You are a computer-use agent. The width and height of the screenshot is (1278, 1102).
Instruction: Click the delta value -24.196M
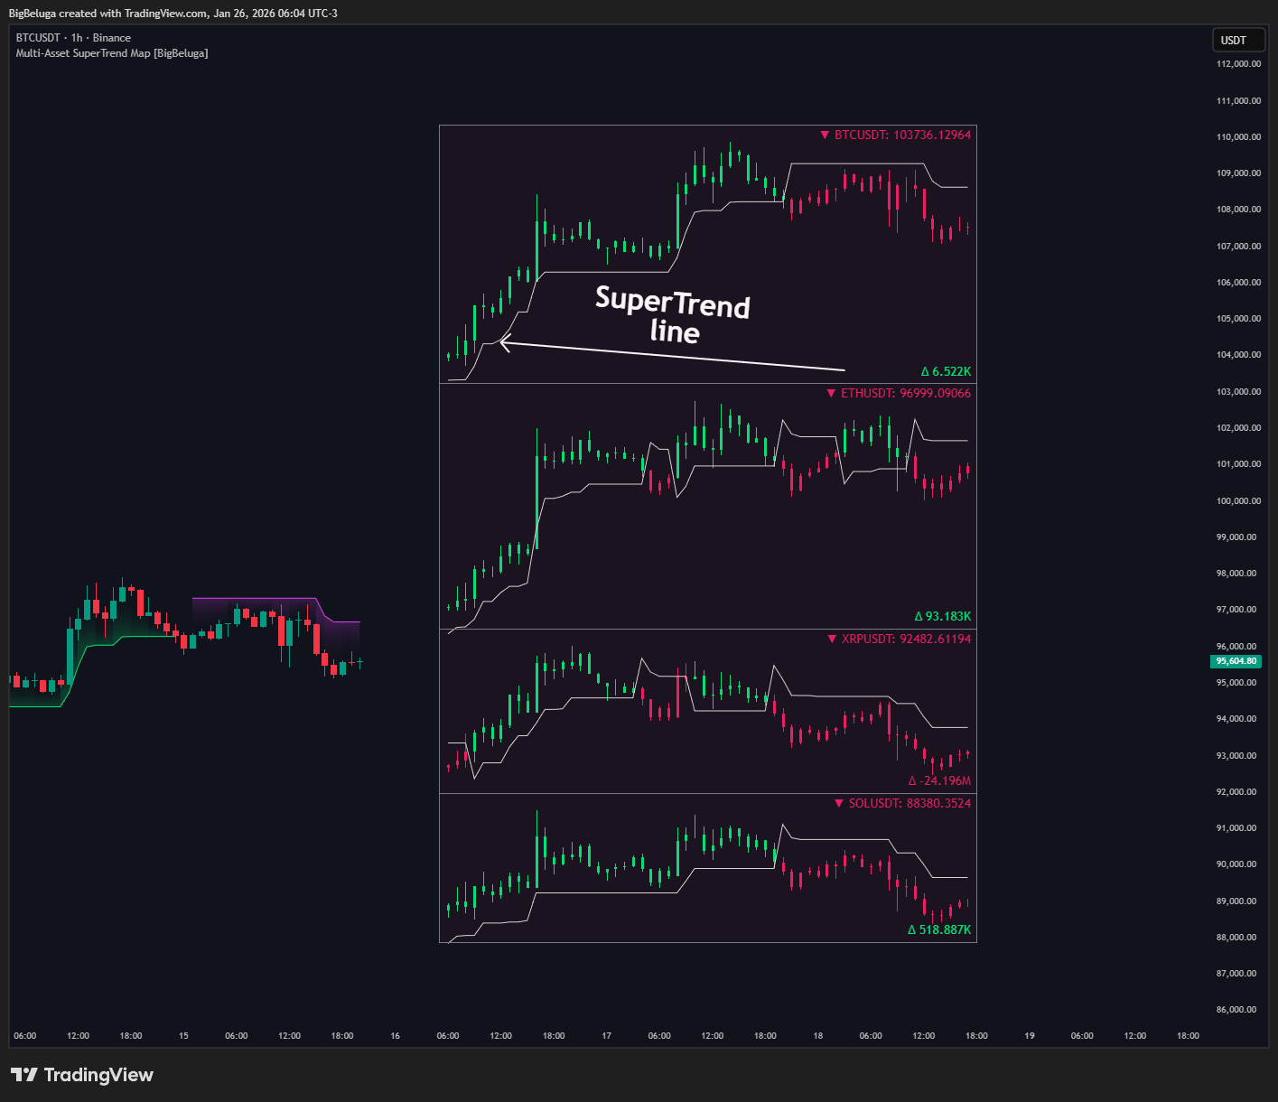tap(940, 780)
